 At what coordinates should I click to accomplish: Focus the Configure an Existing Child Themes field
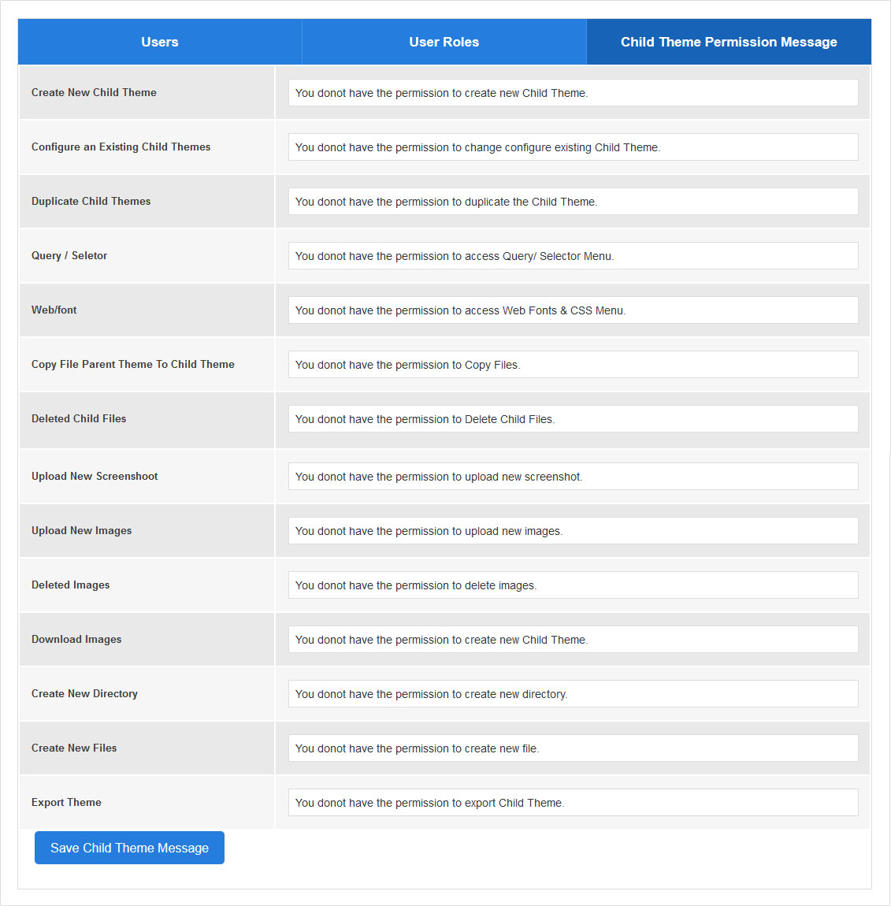tap(573, 147)
